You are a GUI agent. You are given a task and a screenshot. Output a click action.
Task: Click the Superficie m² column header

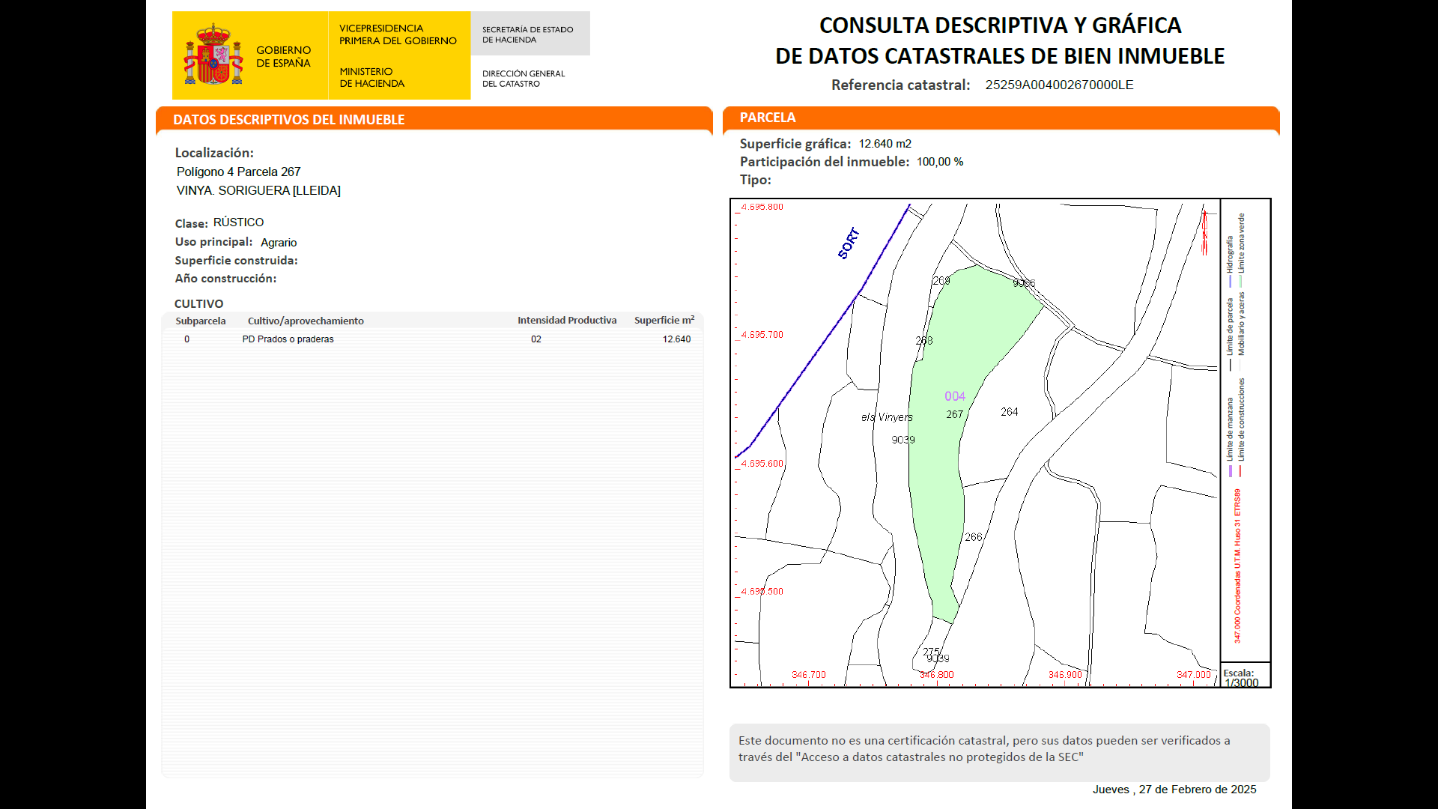point(664,321)
